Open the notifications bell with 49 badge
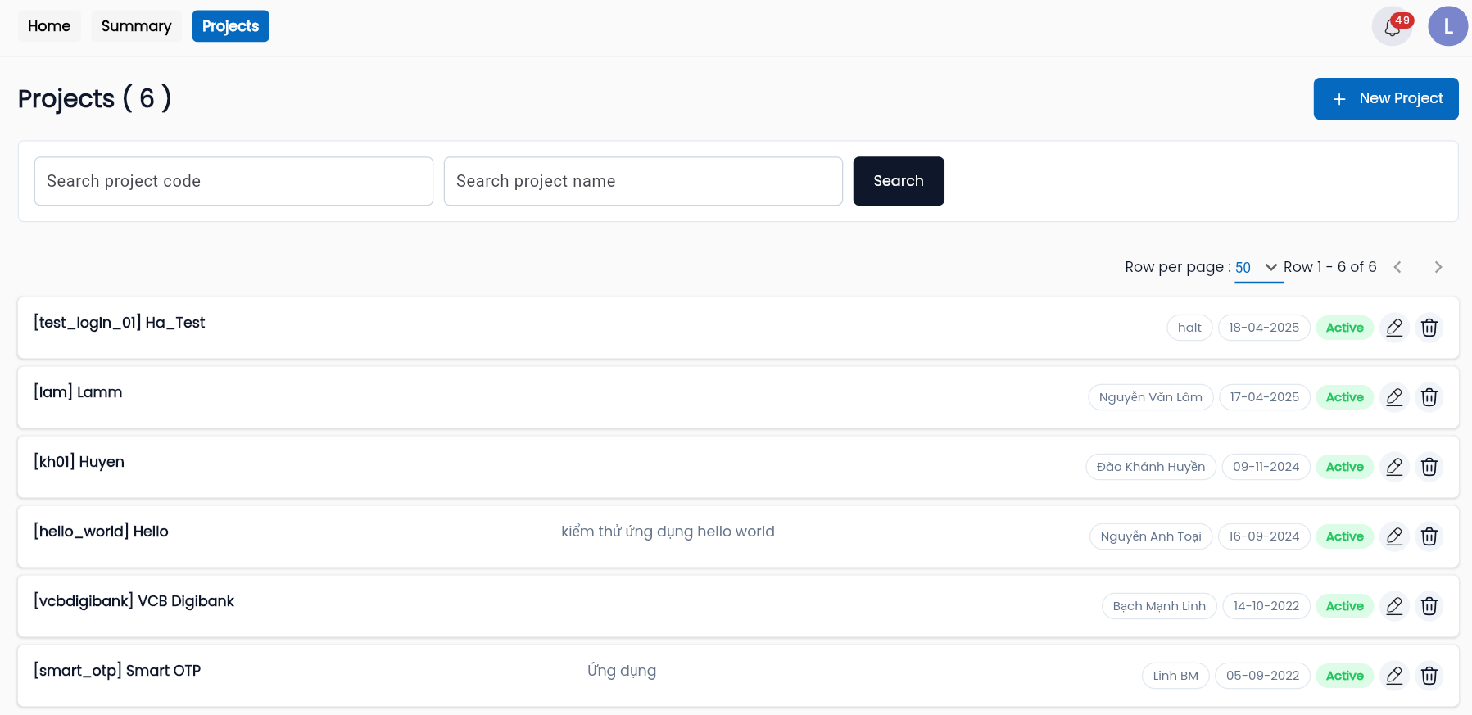This screenshot has height=715, width=1472. click(1392, 26)
